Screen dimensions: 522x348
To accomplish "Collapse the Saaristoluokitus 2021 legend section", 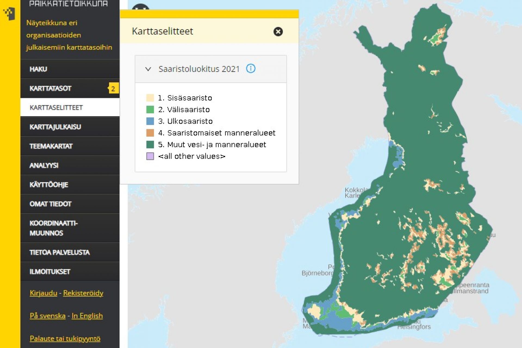I will [x=148, y=69].
